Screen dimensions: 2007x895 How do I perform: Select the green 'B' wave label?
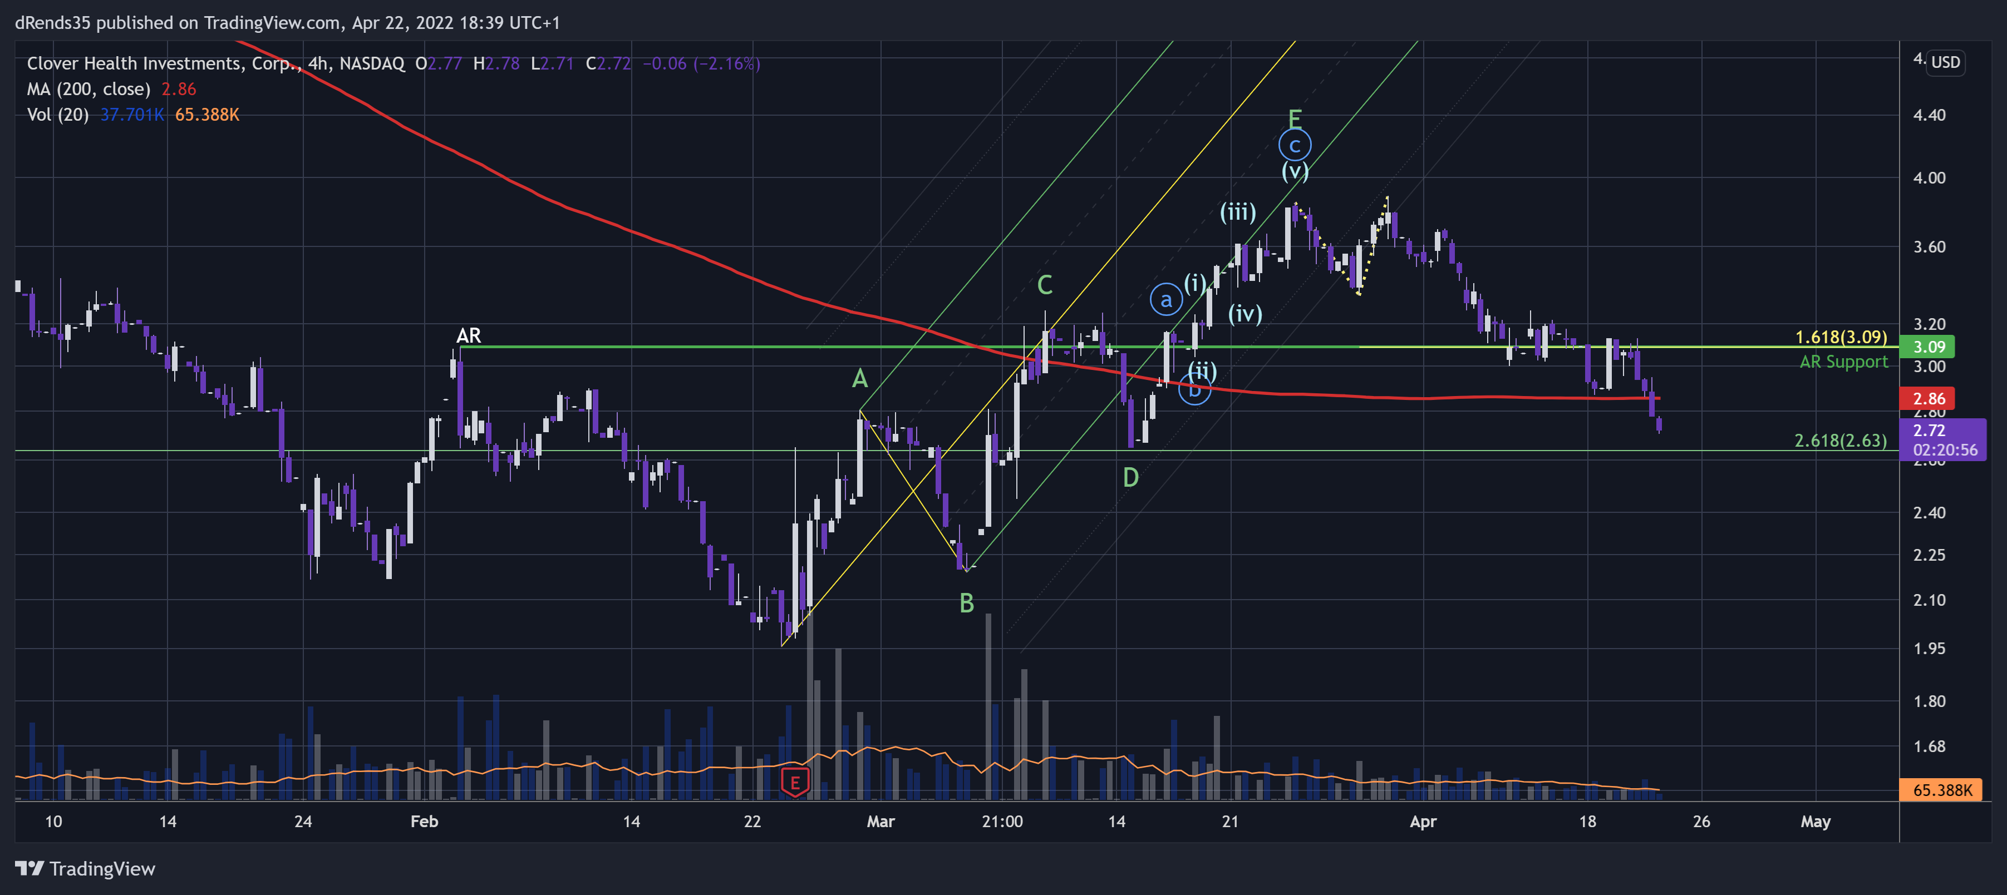pos(966,603)
